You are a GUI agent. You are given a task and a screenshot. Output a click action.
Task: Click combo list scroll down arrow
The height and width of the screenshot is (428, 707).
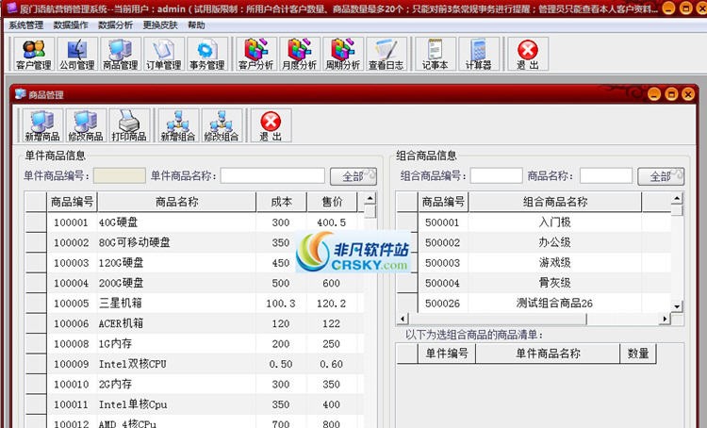click(677, 306)
